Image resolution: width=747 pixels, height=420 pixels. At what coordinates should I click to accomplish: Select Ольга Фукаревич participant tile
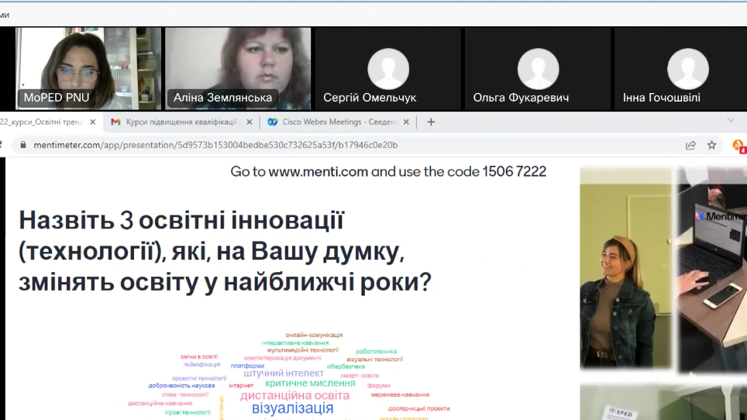(538, 68)
